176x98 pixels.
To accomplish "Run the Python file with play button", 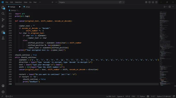I will click(164, 7).
